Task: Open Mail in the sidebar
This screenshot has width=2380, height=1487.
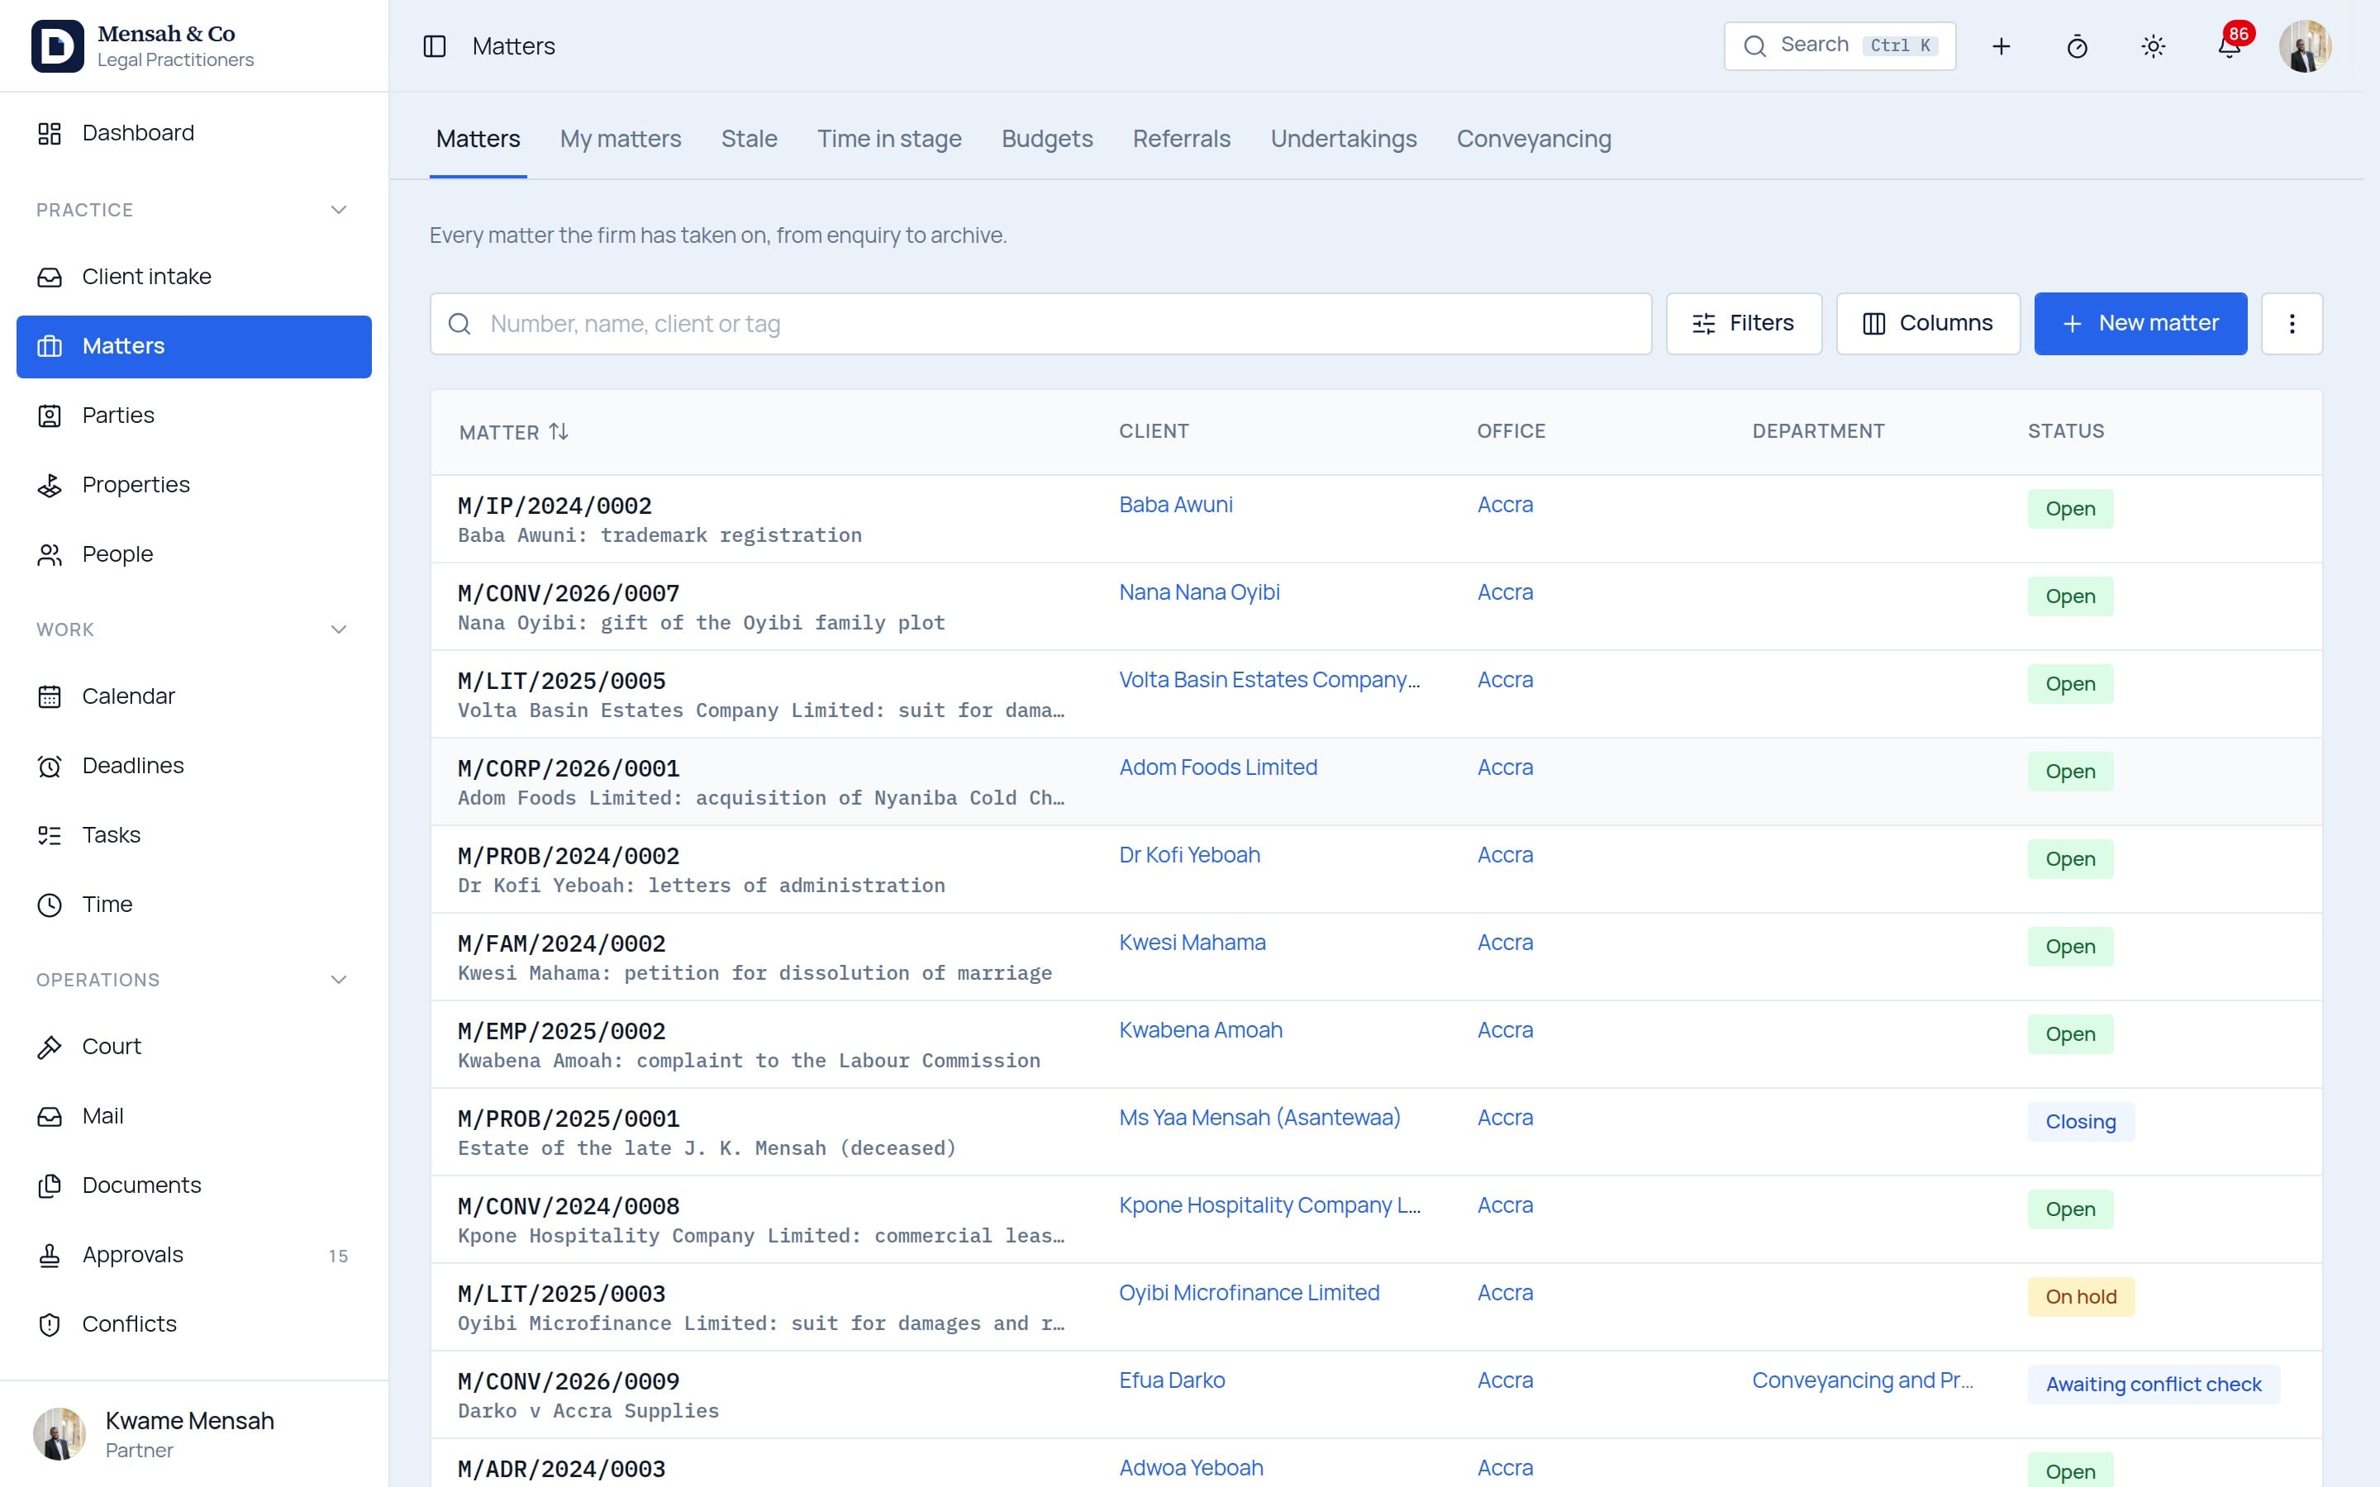Action: pos(193,1116)
